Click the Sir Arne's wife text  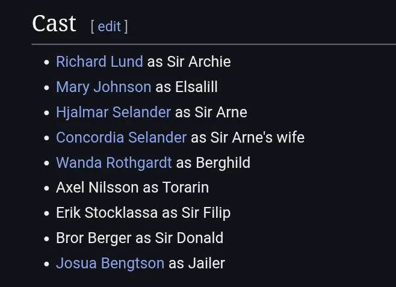pyautogui.click(x=258, y=137)
